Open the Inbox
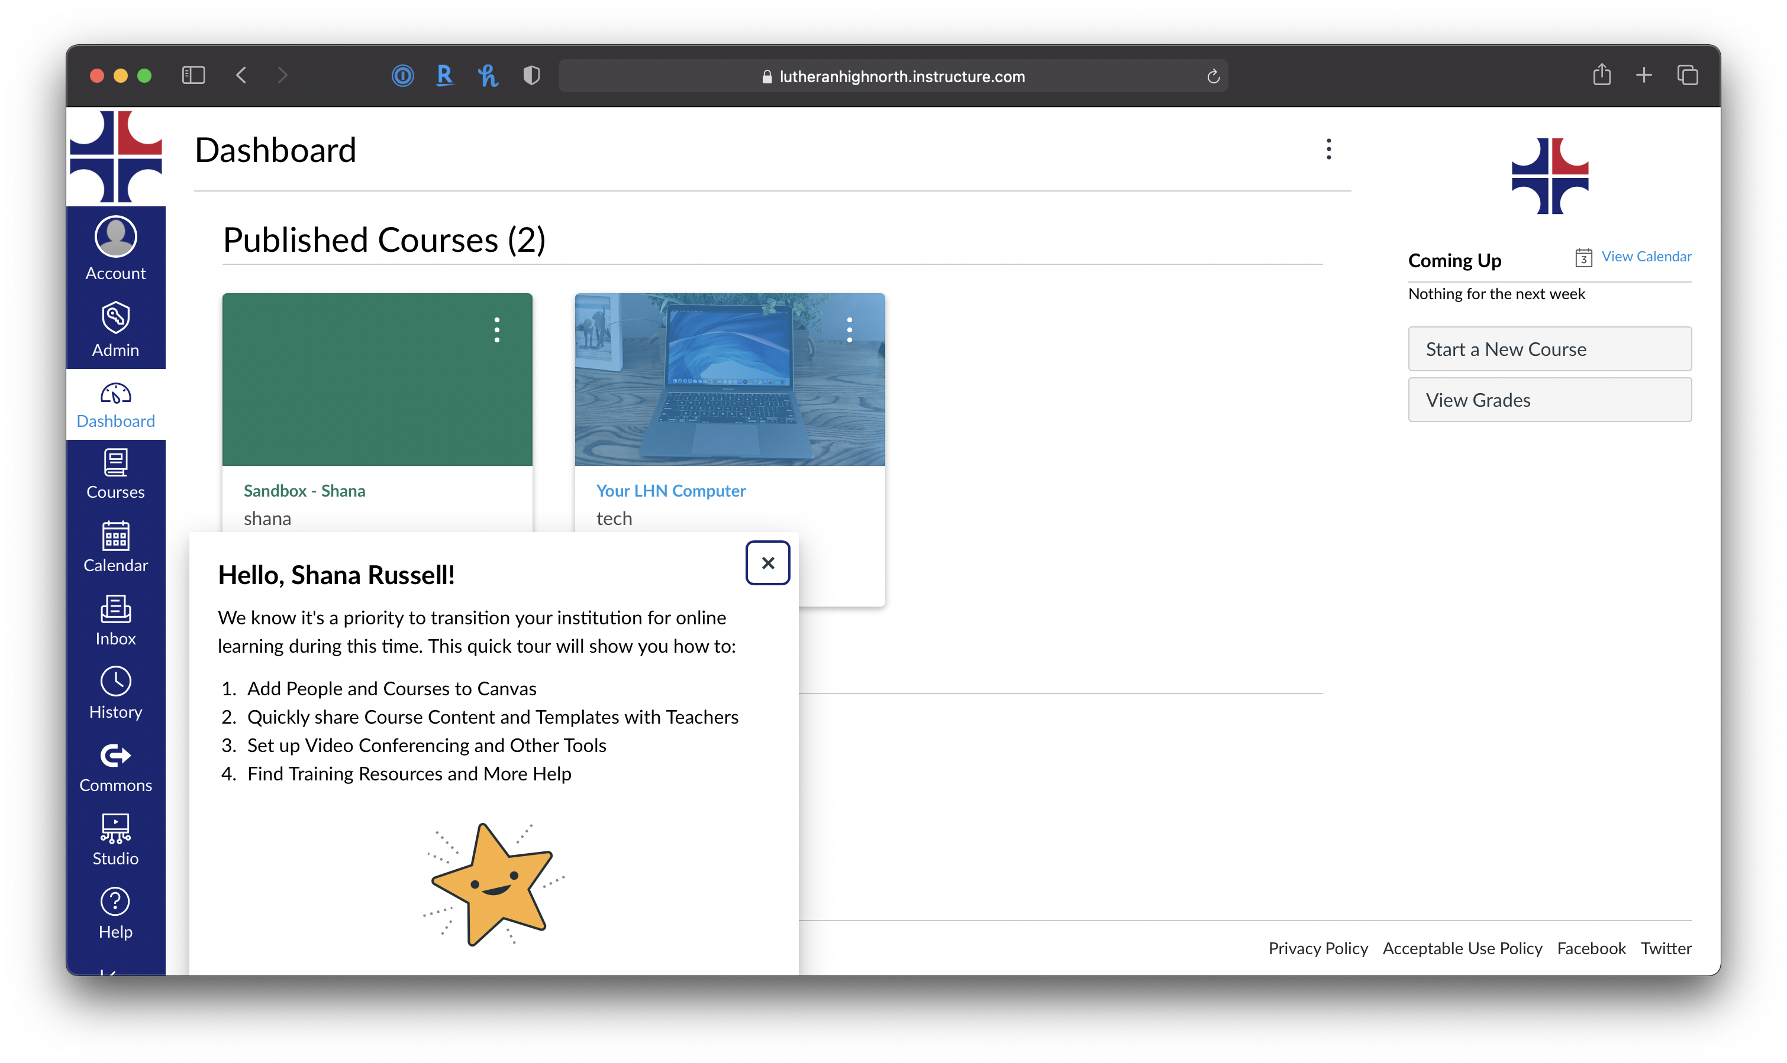This screenshot has height=1063, width=1787. (x=115, y=620)
